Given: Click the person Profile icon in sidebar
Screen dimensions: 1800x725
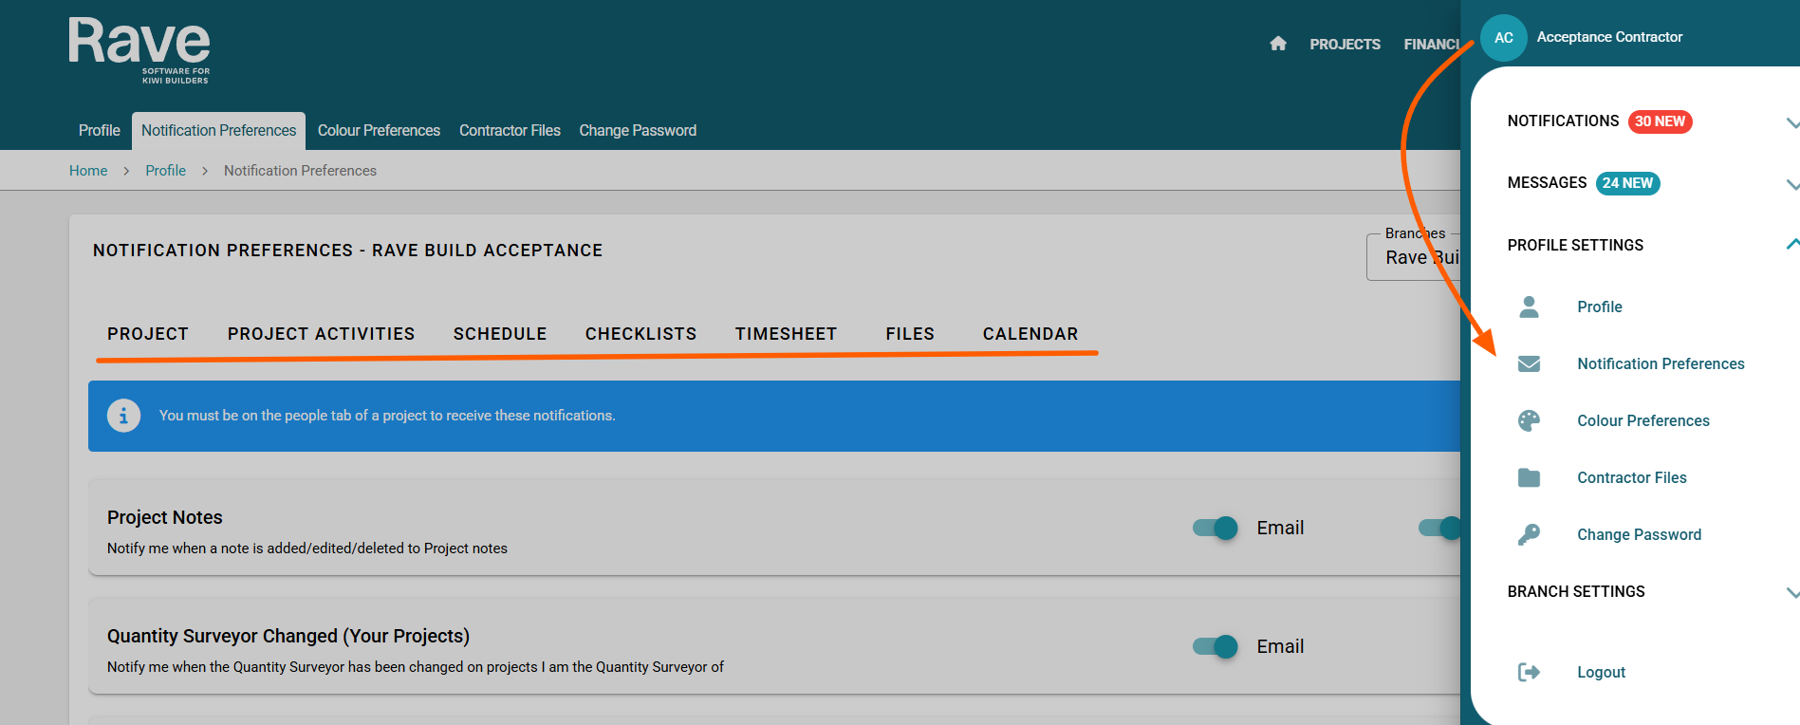Looking at the screenshot, I should pyautogui.click(x=1529, y=307).
